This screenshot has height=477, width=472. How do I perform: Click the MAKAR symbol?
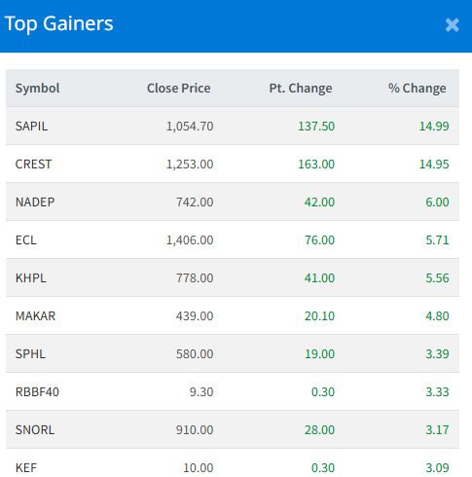(36, 315)
